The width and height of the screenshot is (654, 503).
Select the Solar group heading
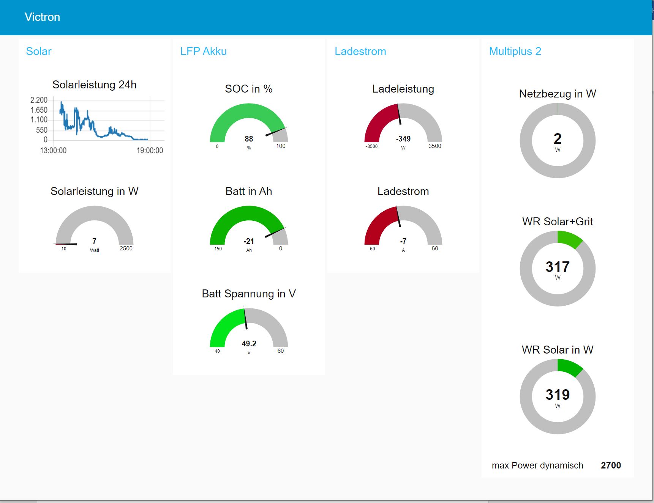coord(38,51)
